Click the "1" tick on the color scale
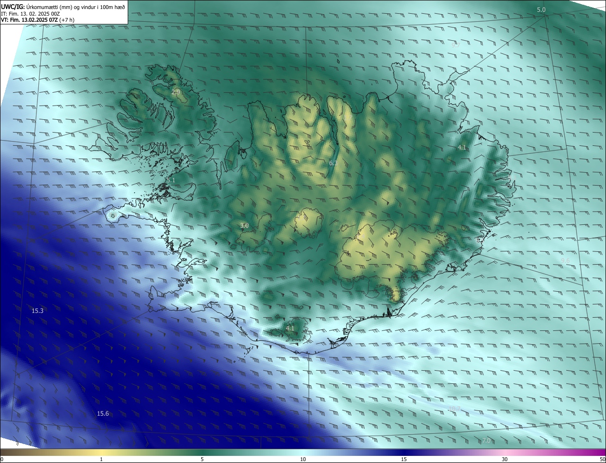This screenshot has width=606, height=463. click(101, 459)
